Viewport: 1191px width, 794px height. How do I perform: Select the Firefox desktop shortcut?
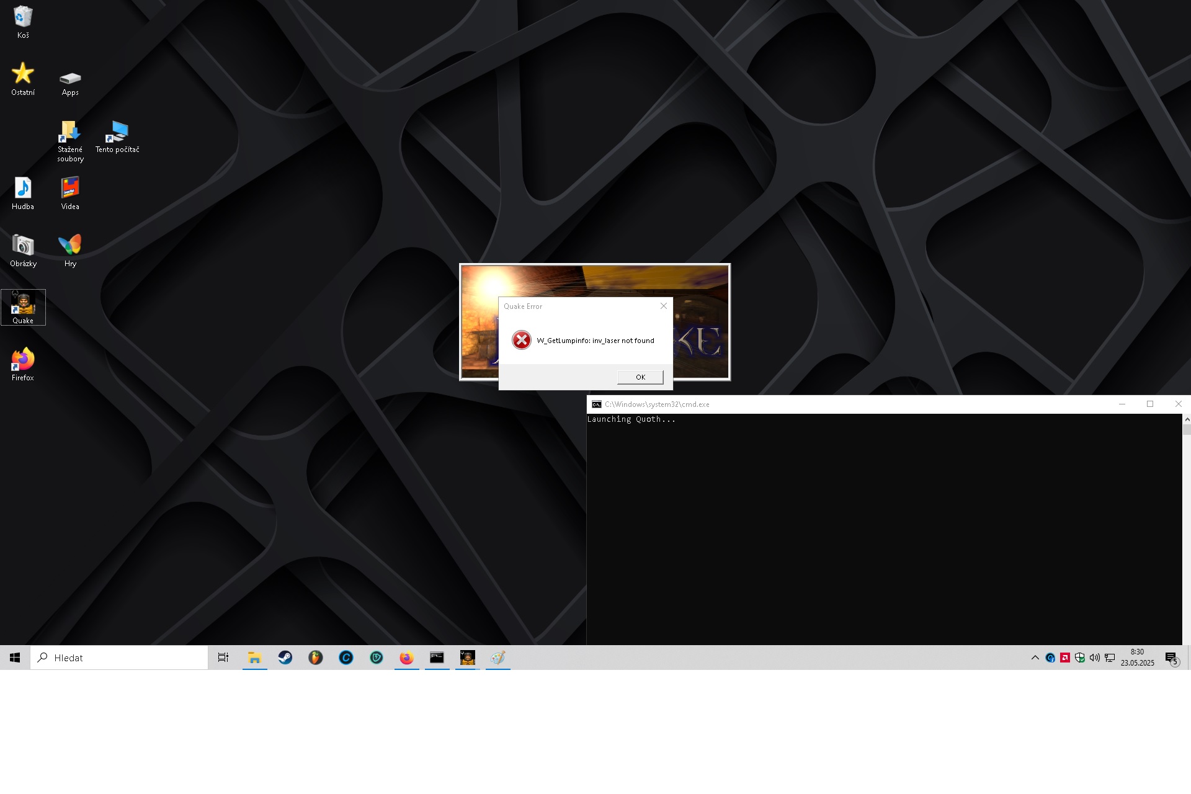coord(23,365)
